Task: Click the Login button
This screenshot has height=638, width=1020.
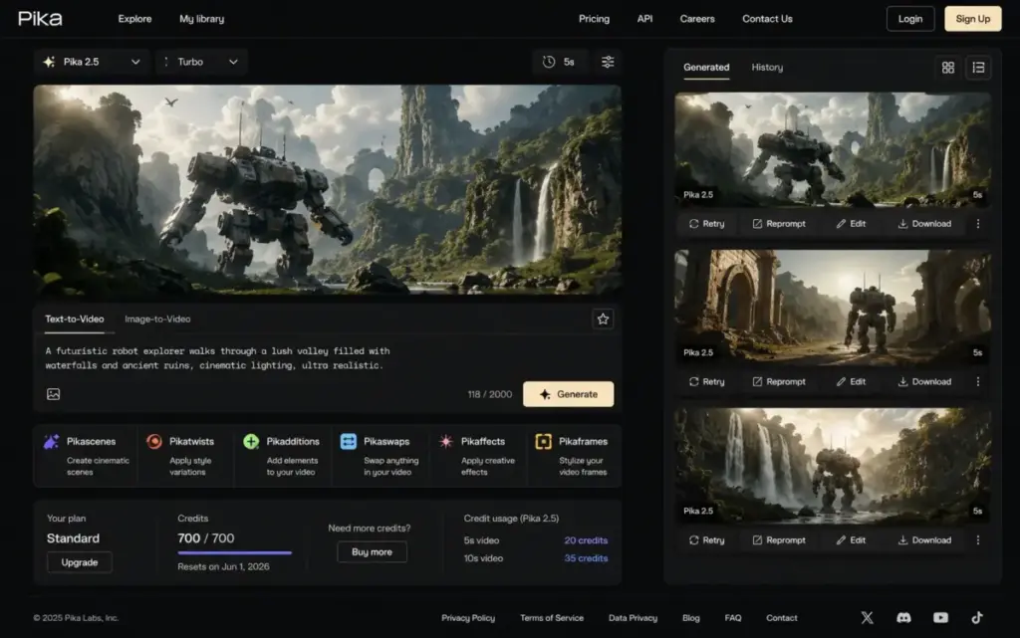Action: (910, 19)
